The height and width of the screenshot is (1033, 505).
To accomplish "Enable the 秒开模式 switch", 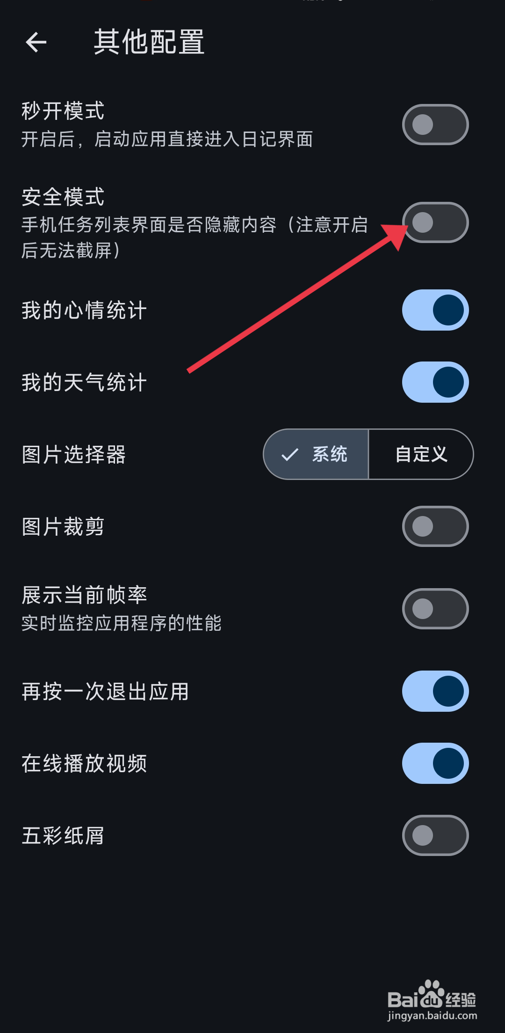I will [435, 125].
